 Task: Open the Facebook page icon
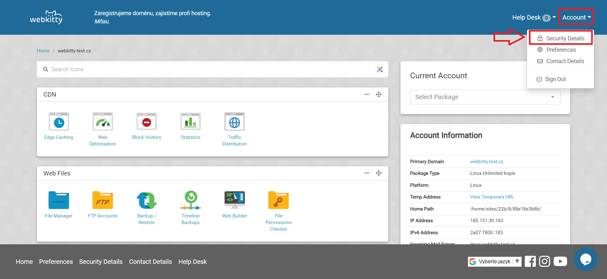coord(530,261)
